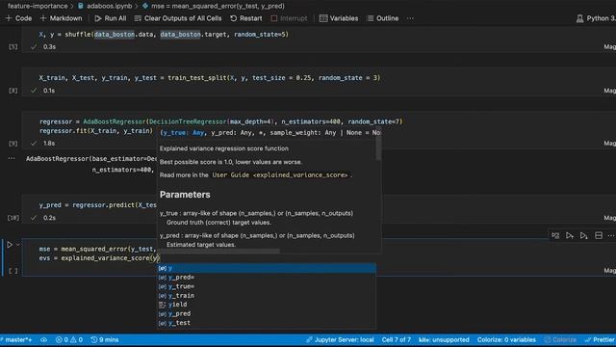Viewport: 616px width, 347px height.
Task: Open cell toolbar more actions ellipsis
Action: click(x=611, y=235)
